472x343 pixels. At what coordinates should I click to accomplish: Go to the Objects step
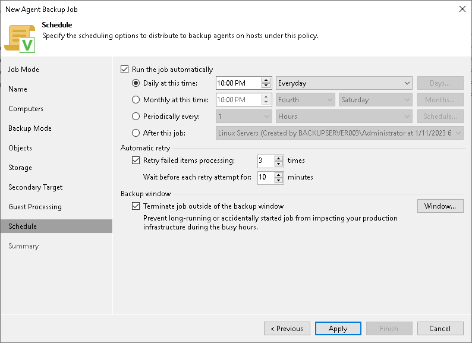20,148
